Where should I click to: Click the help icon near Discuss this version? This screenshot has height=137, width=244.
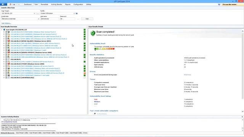pos(219,5)
